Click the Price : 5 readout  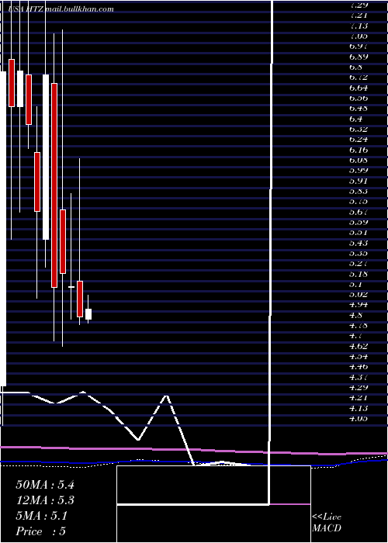tap(41, 531)
